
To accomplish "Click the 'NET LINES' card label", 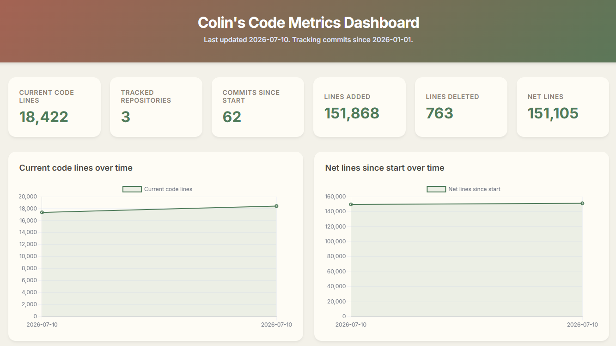I will tap(545, 97).
